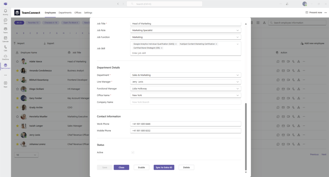
Task: Go back with the navigation arrow
Action: pos(118,4)
